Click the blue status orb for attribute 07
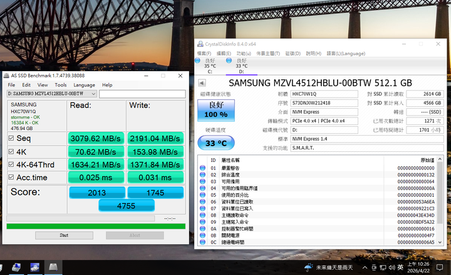Viewport: 451px width, 275px height. click(x=202, y=208)
